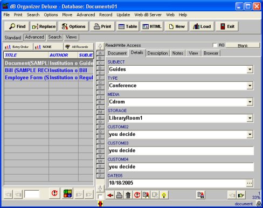Click the Options toolbar button with tools icon

(73, 26)
